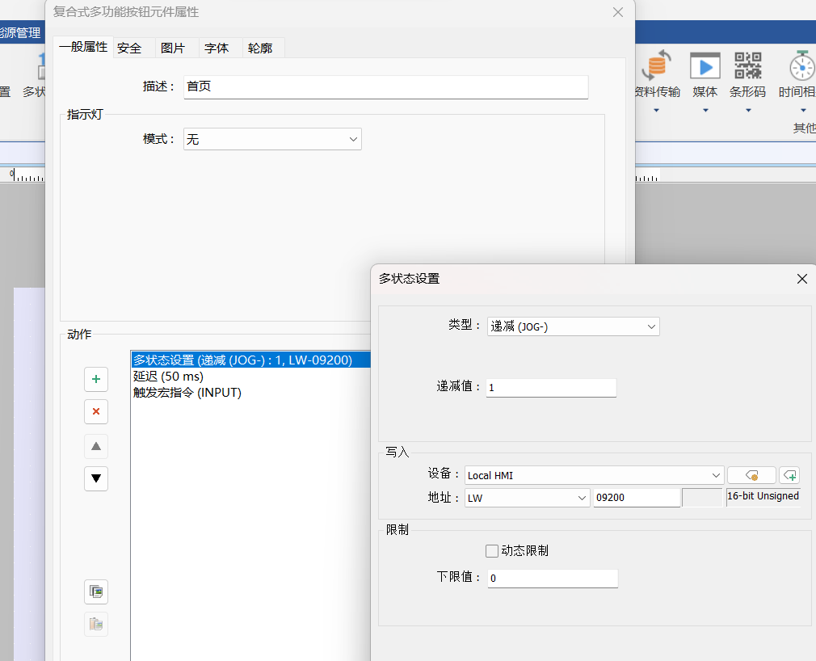Open the LW address type dropdown
The height and width of the screenshot is (661, 816).
(x=528, y=498)
